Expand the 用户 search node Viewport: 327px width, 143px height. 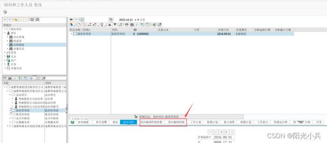point(5,60)
